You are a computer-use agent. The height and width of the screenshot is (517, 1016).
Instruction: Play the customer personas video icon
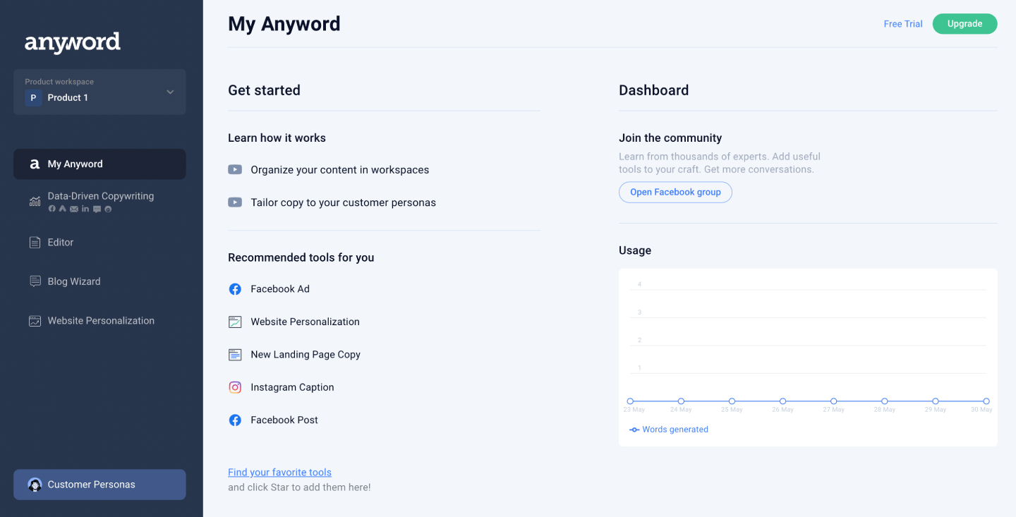point(235,202)
